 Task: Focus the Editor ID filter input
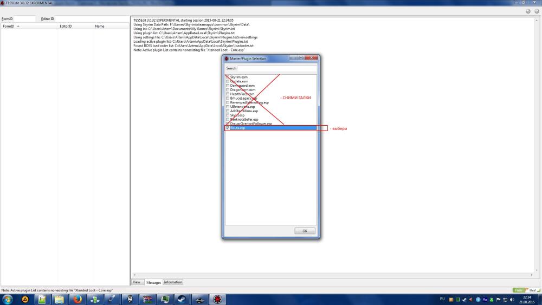[x=92, y=18]
